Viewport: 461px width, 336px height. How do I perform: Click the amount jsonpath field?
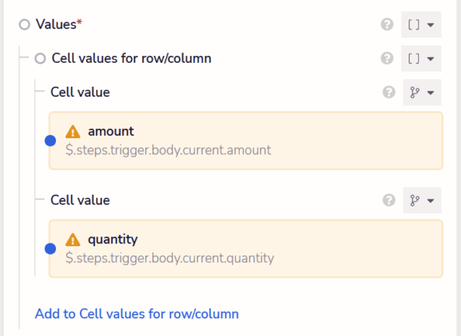pyautogui.click(x=246, y=140)
